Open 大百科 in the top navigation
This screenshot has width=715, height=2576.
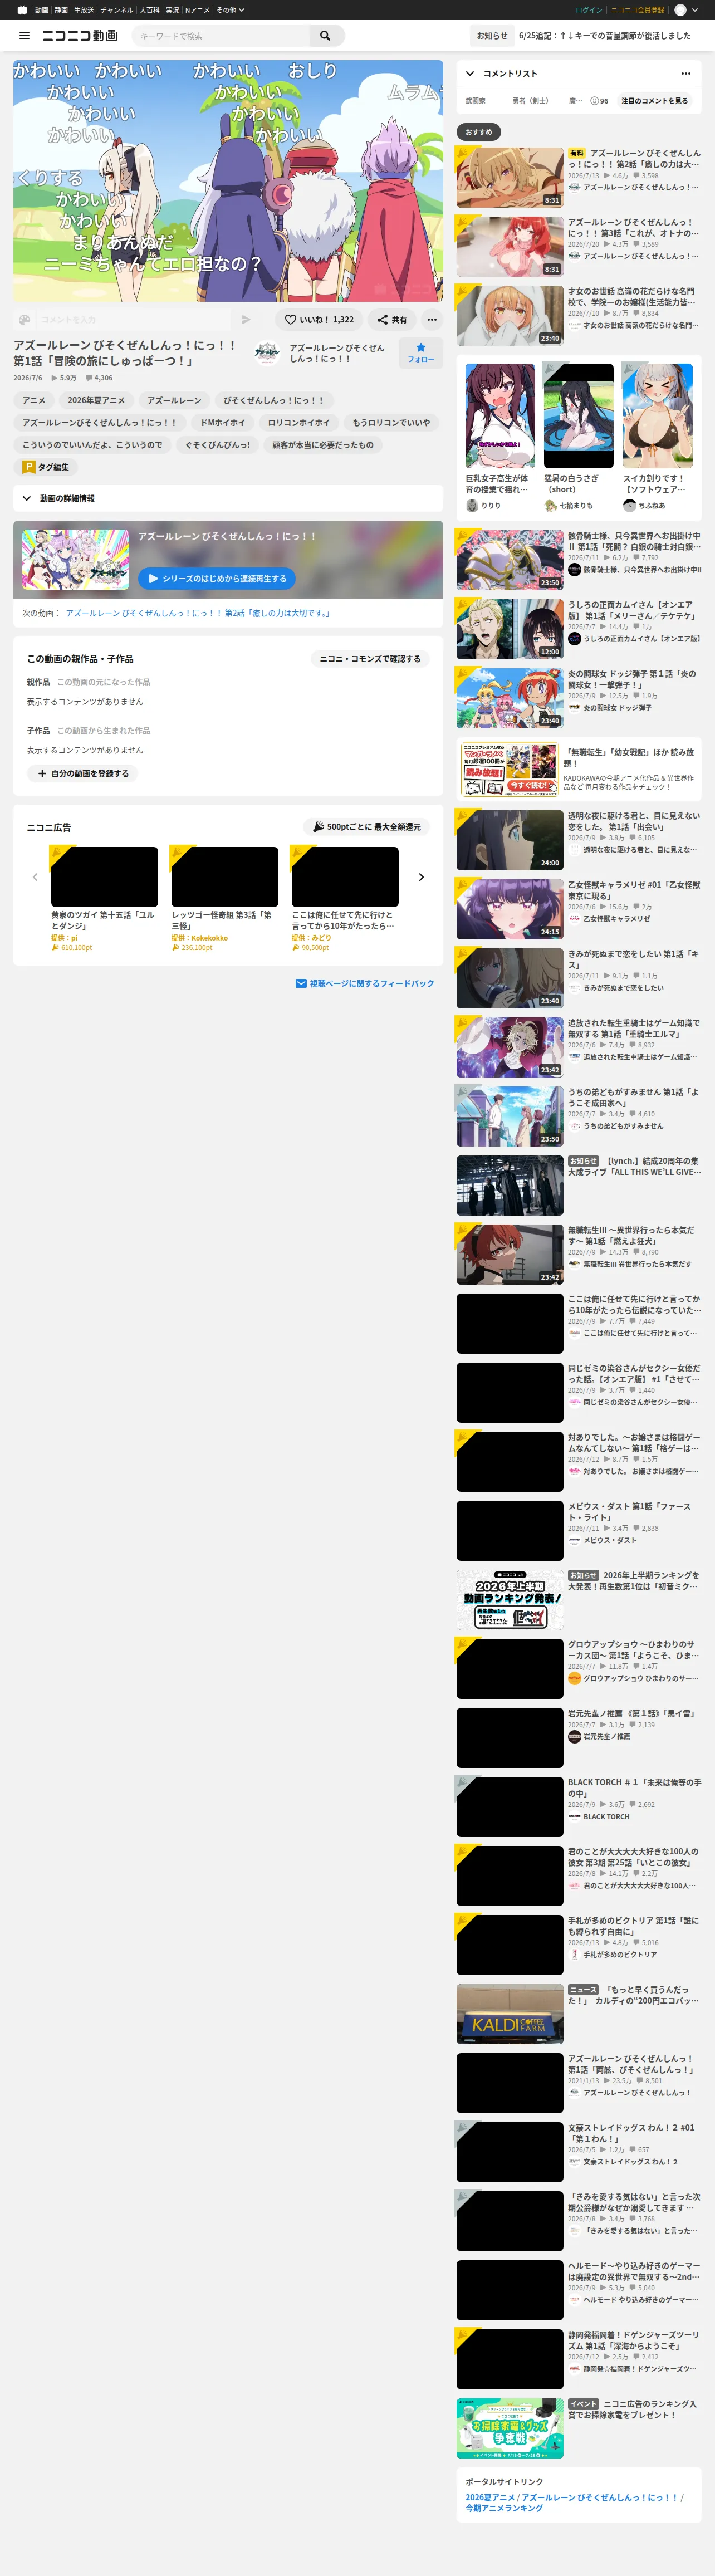[x=150, y=10]
